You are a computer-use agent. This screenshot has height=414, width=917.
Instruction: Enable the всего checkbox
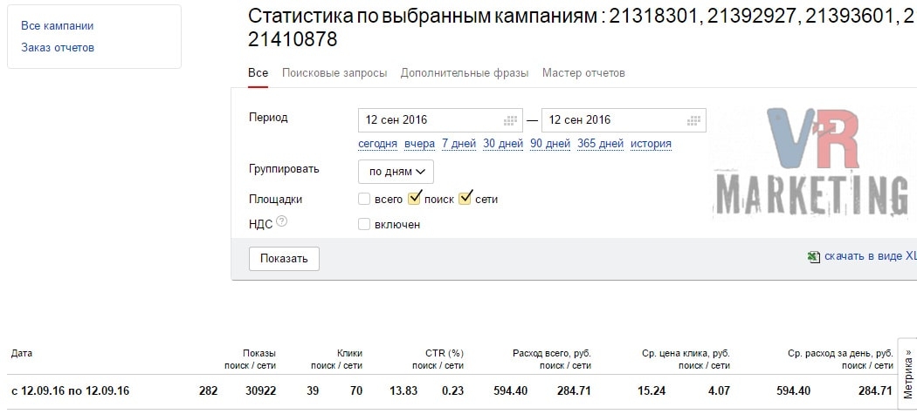(x=364, y=199)
